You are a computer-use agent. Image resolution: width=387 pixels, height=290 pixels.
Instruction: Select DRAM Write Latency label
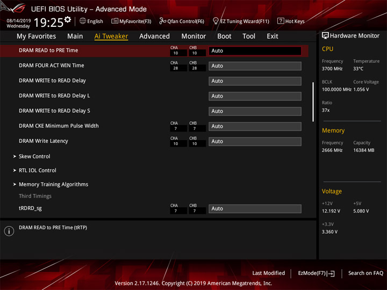[44, 141]
